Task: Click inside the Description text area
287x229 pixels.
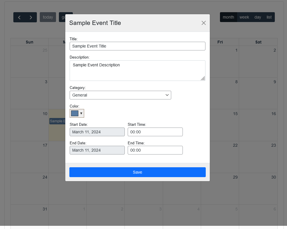Action: [x=138, y=70]
